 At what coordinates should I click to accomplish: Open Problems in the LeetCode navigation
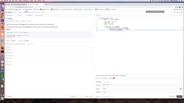tap(20, 12)
